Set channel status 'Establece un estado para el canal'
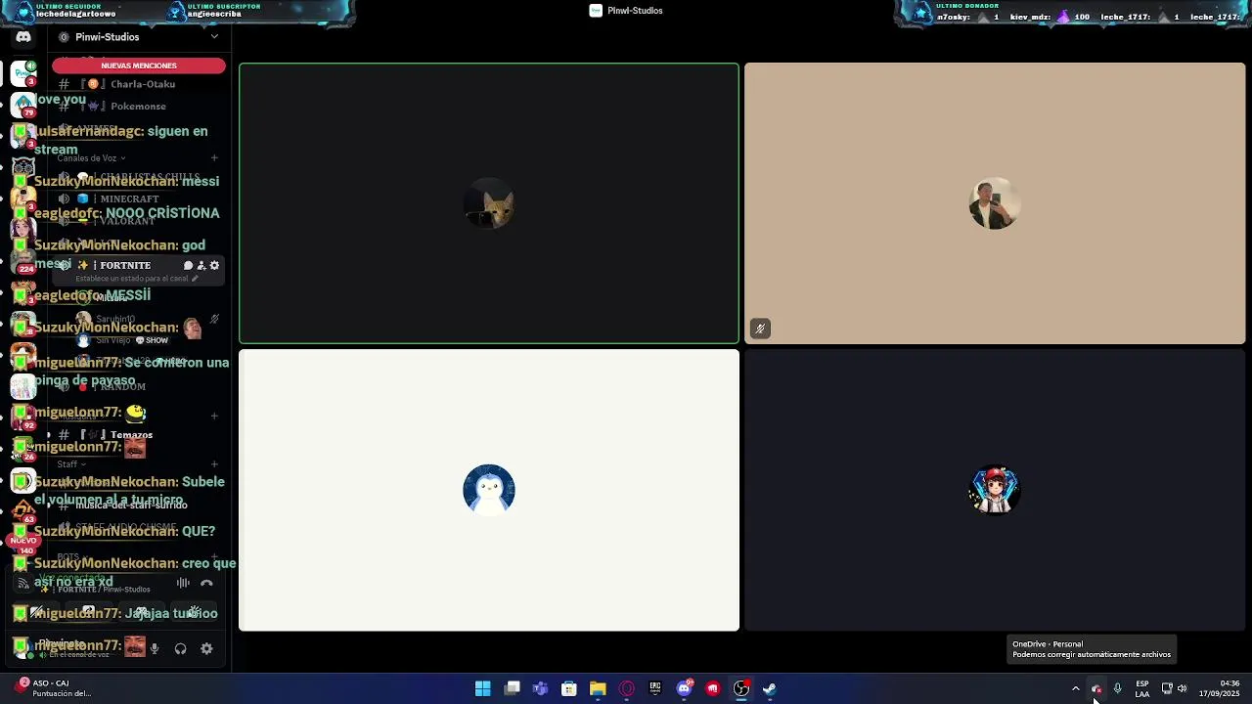 coord(136,279)
